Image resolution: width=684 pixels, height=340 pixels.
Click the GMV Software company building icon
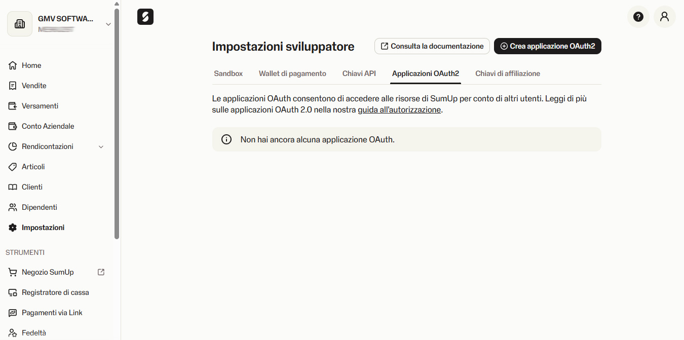(x=20, y=24)
